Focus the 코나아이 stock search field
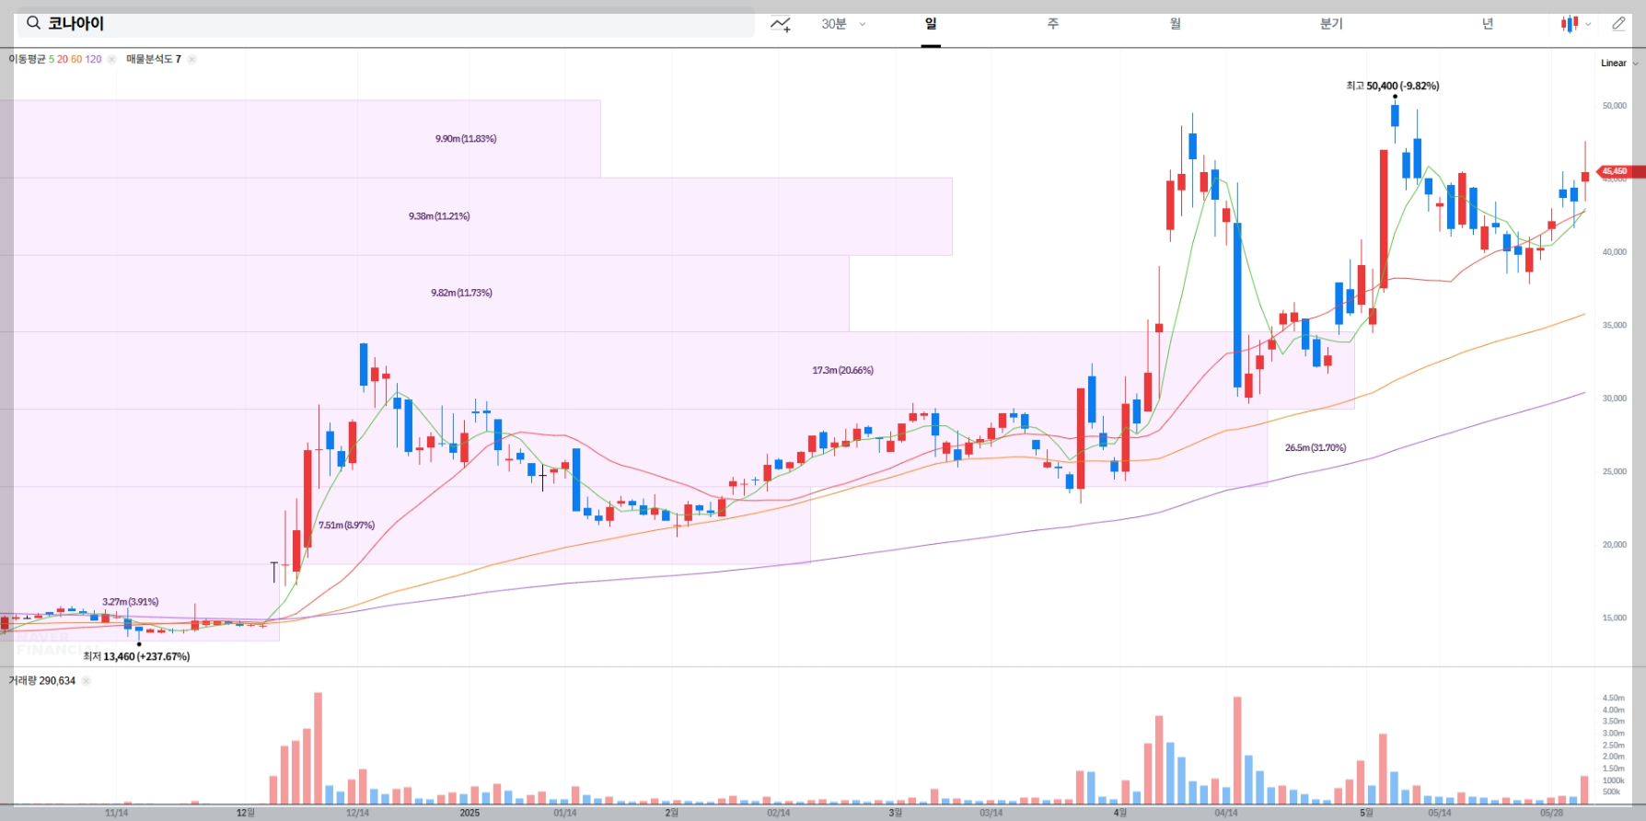The image size is (1646, 821). [387, 23]
